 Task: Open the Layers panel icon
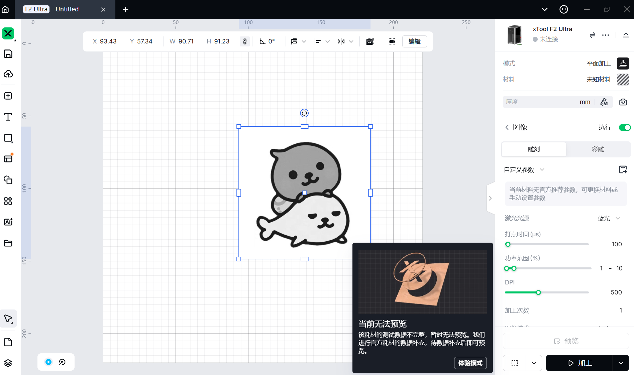coord(8,363)
